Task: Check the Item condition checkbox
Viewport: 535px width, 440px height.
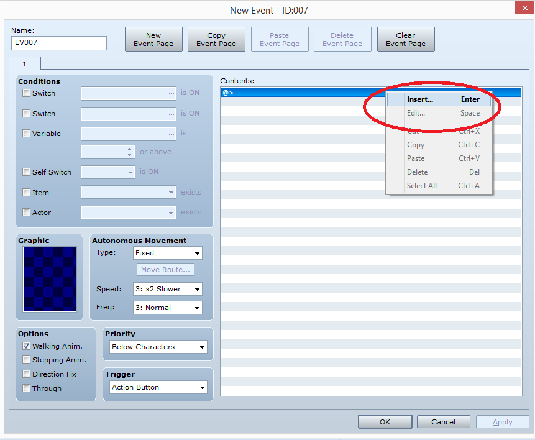Action: pyautogui.click(x=26, y=192)
